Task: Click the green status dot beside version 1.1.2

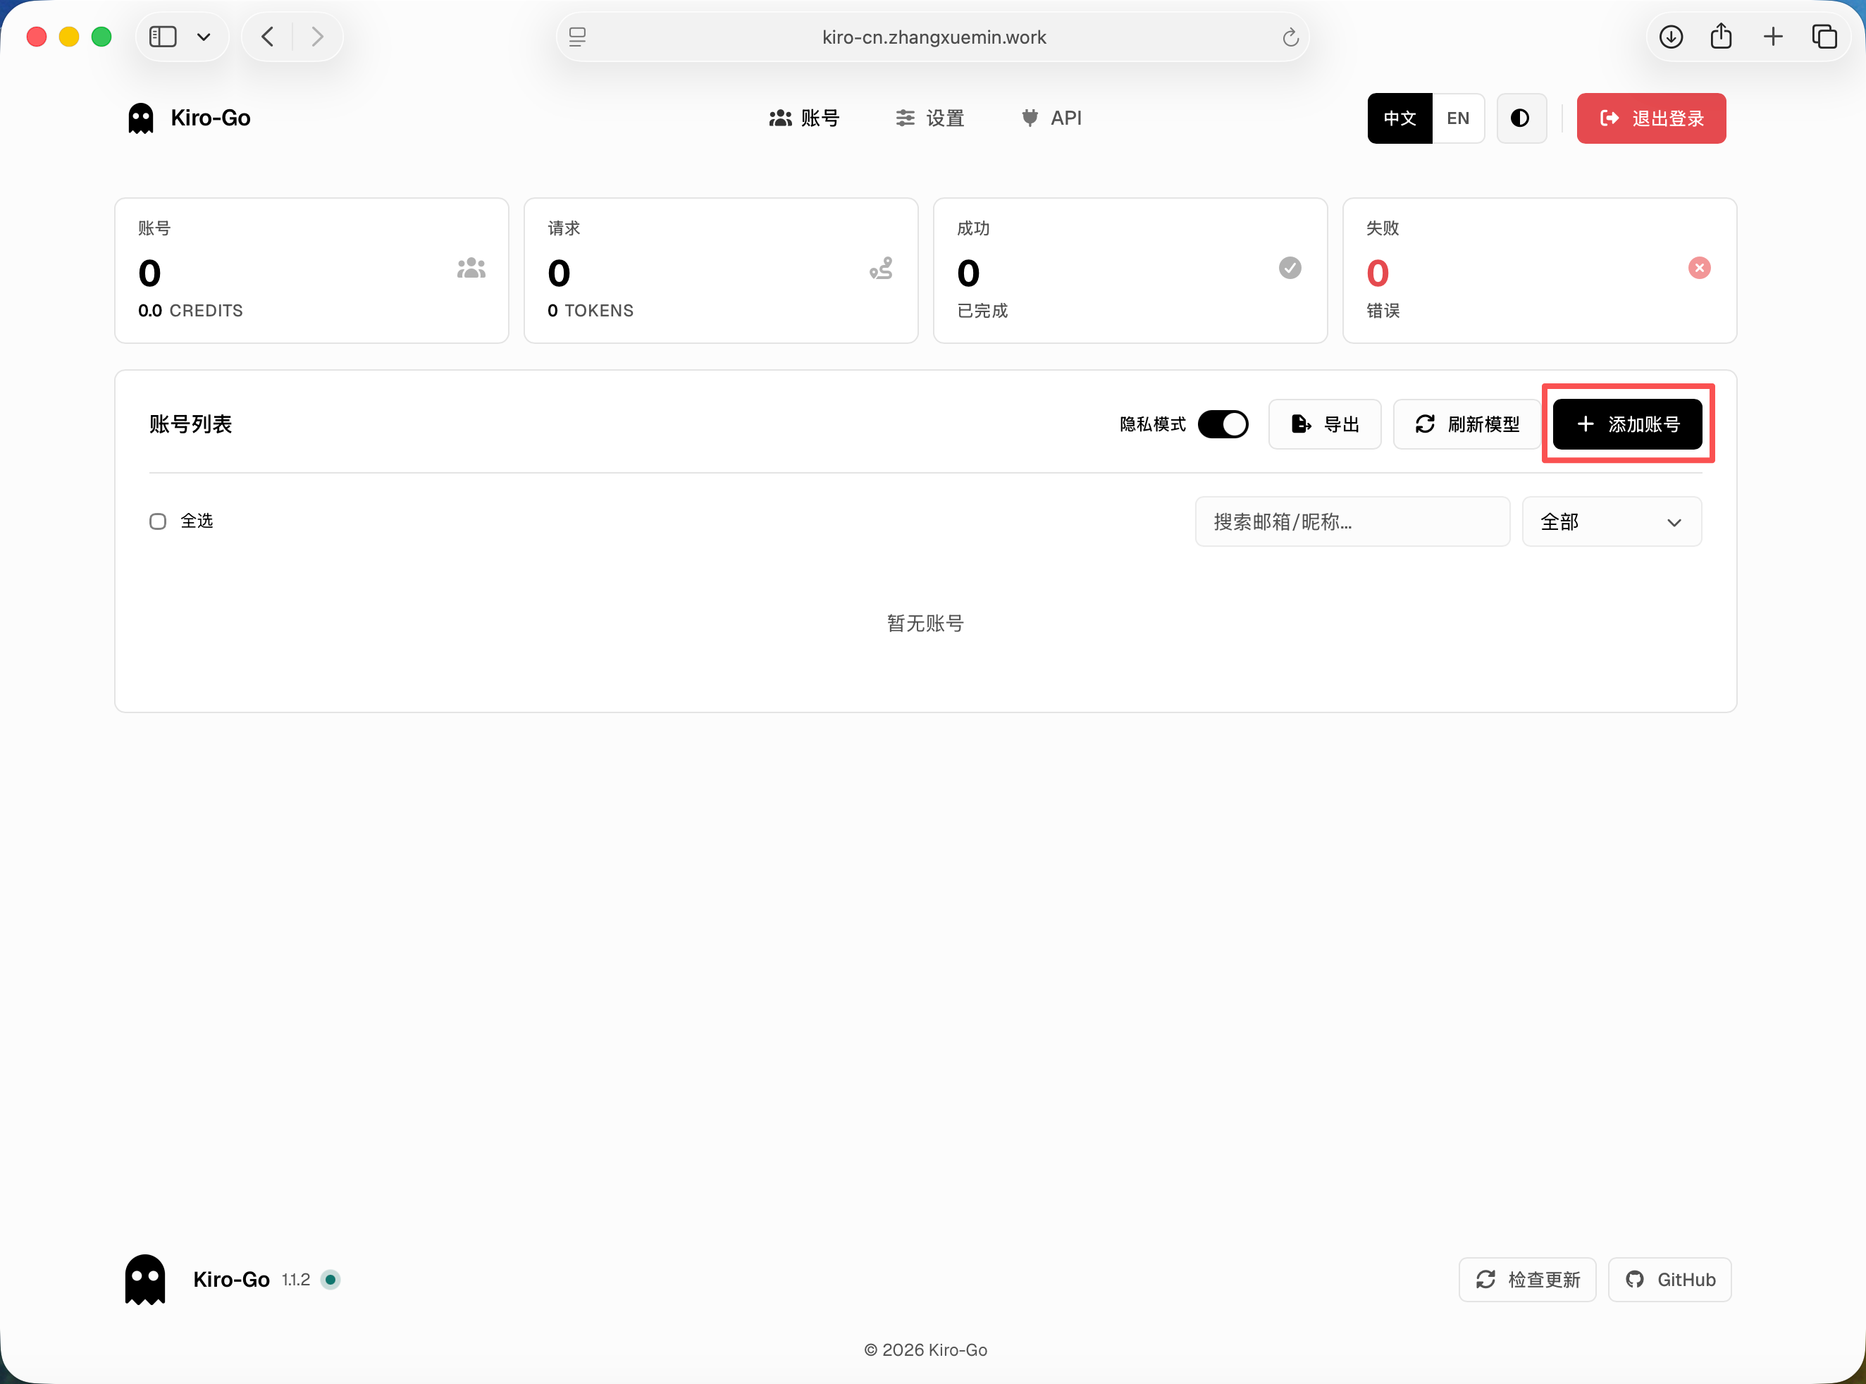Action: 330,1279
